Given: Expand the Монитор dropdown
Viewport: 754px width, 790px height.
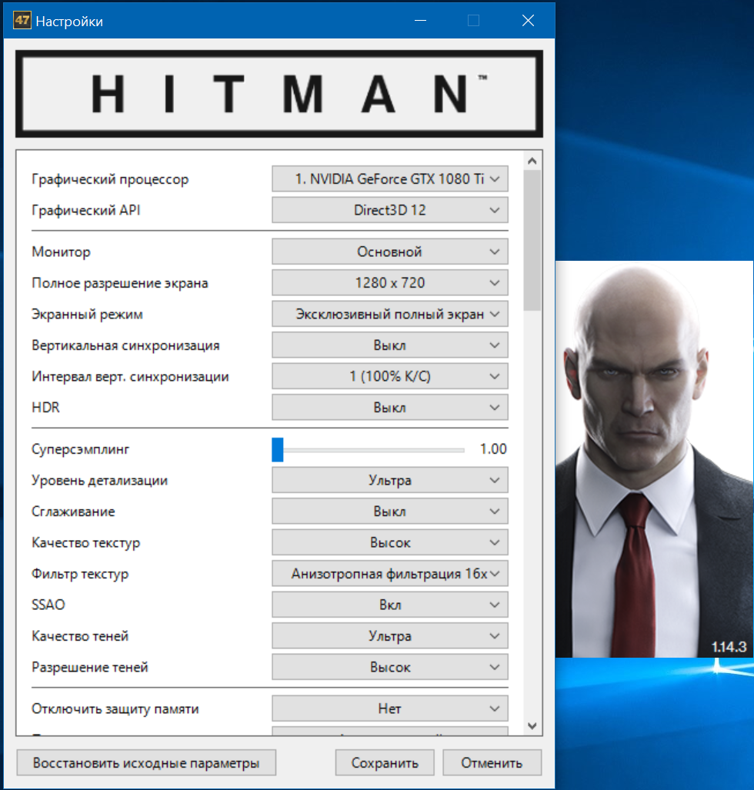Looking at the screenshot, I should [389, 252].
